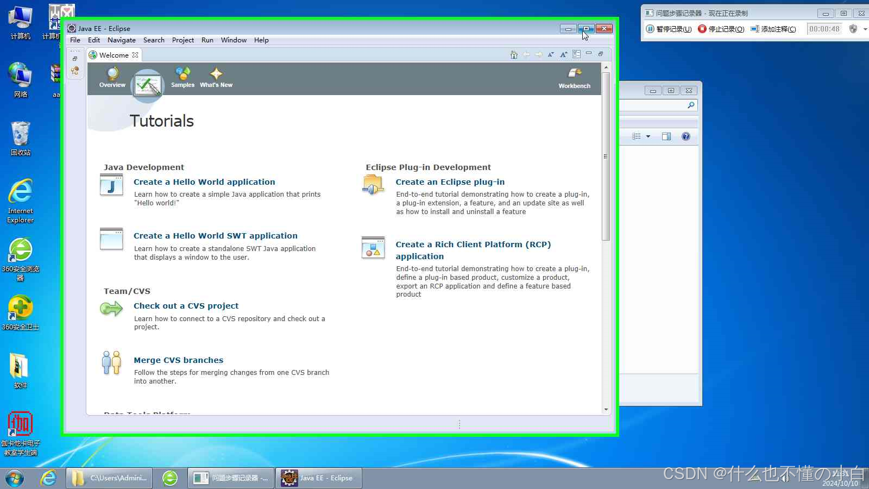Open Steps Recorder help dropdown arrow
The image size is (869, 489).
(x=865, y=29)
